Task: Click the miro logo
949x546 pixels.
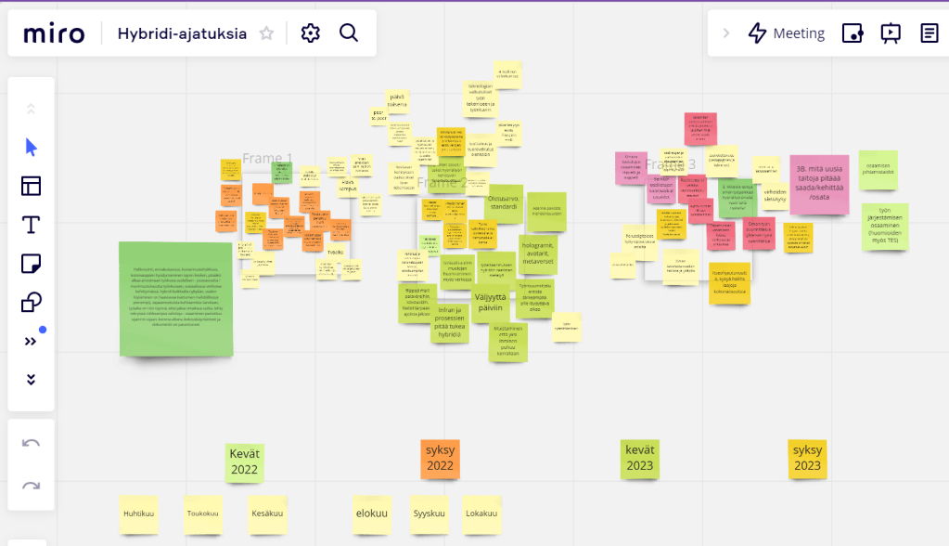Action: 54,33
